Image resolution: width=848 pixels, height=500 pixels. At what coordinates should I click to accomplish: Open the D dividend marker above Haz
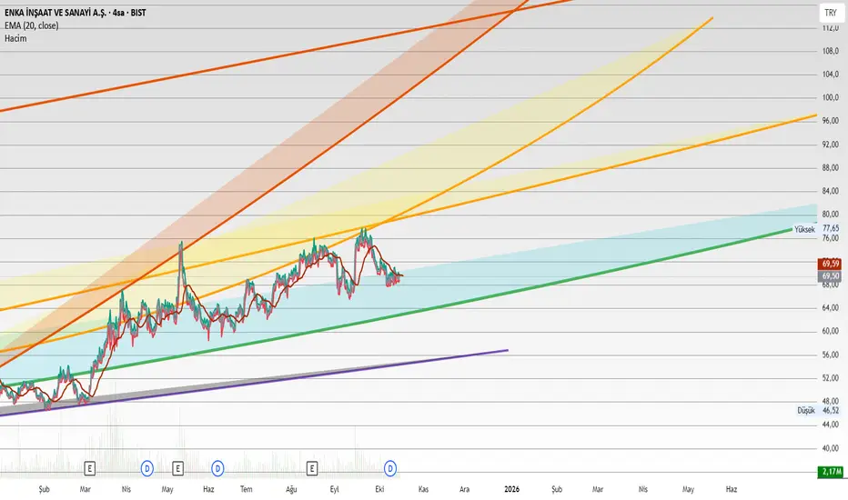pos(217,469)
